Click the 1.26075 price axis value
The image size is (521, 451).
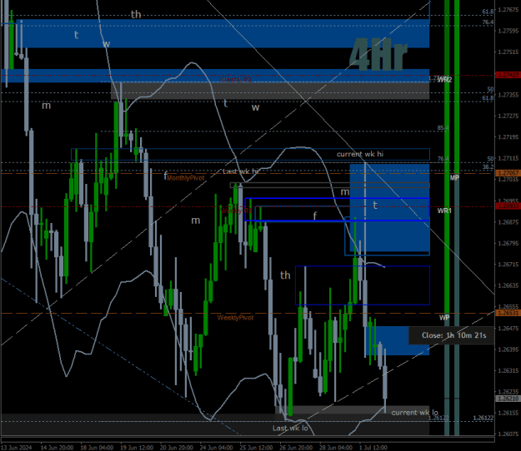point(508,434)
